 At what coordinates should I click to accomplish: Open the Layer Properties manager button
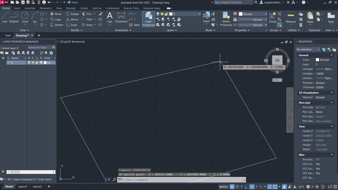click(148, 19)
